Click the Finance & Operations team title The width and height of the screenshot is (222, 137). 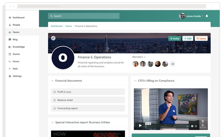pos(94,57)
